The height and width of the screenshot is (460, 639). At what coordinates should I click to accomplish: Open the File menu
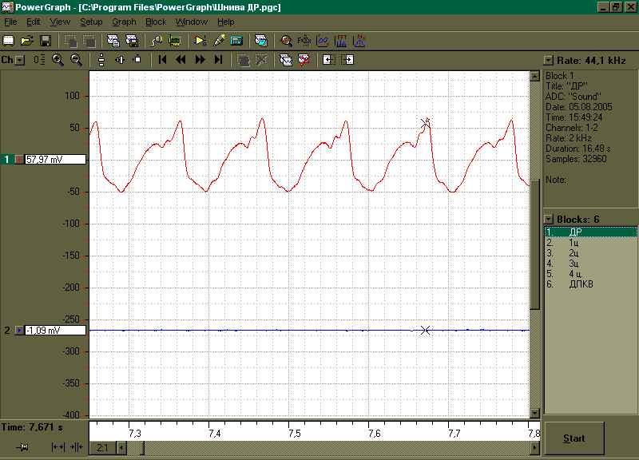coord(10,22)
